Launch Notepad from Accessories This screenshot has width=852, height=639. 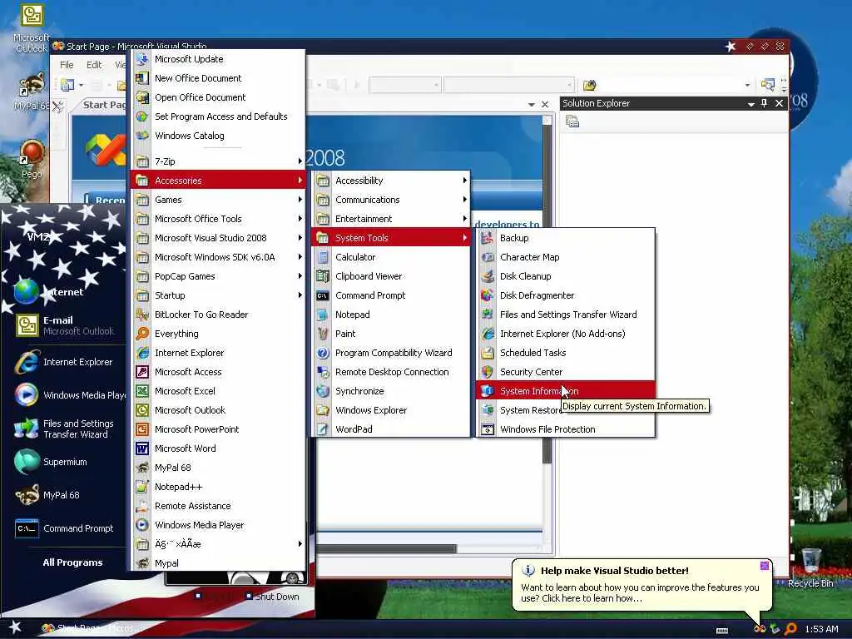pyautogui.click(x=391, y=315)
